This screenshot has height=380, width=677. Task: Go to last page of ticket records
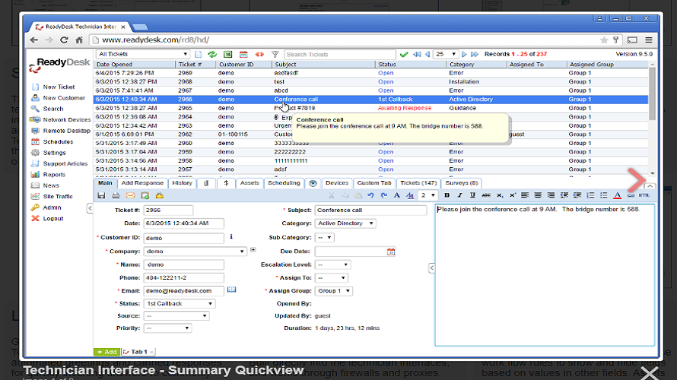coord(475,55)
